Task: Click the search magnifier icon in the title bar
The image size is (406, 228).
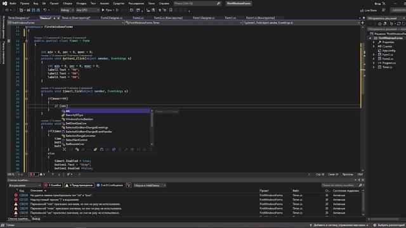Action: point(218,3)
